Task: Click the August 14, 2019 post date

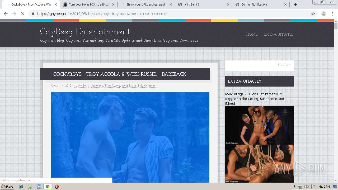Action: click(61, 85)
